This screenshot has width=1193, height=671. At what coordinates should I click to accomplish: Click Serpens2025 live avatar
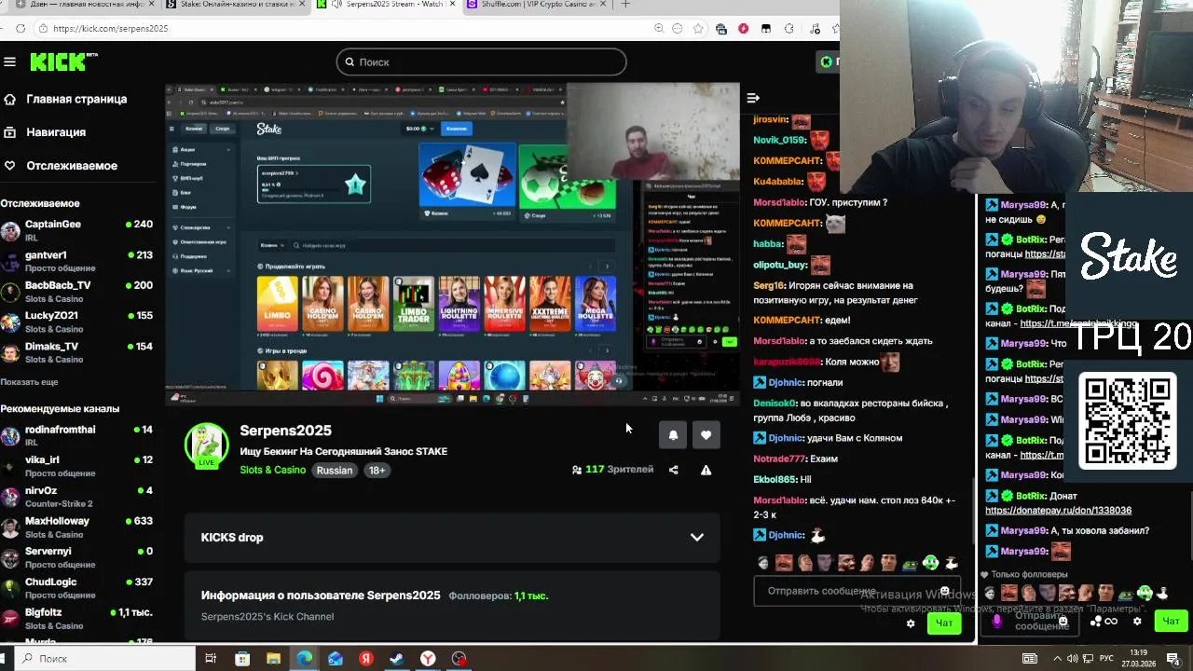coord(206,445)
